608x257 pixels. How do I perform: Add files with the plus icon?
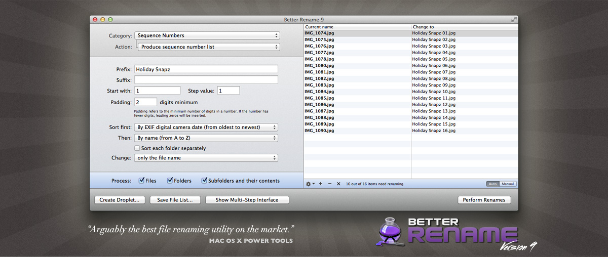(321, 184)
